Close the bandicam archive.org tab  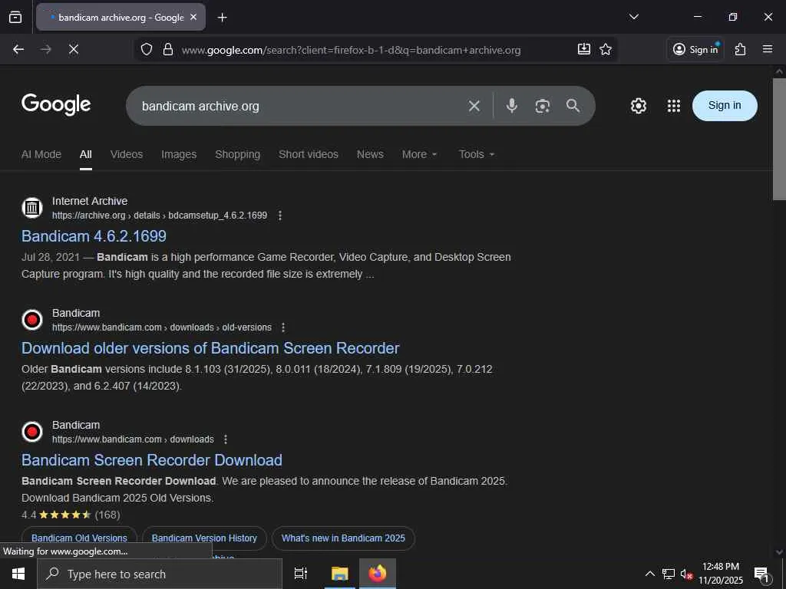coord(193,17)
